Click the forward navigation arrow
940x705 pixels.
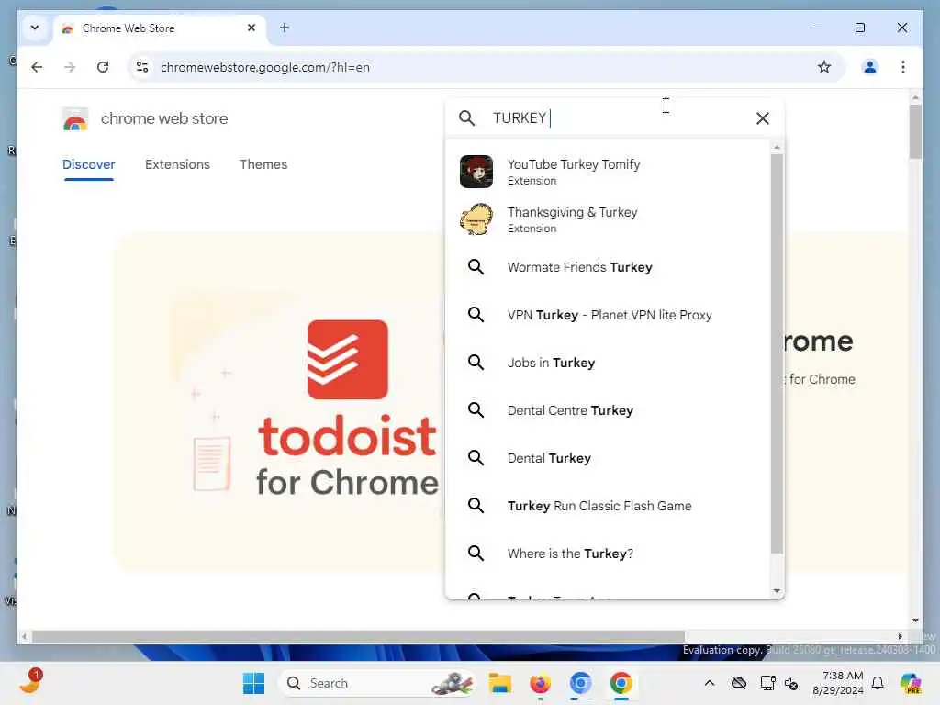[x=70, y=67]
